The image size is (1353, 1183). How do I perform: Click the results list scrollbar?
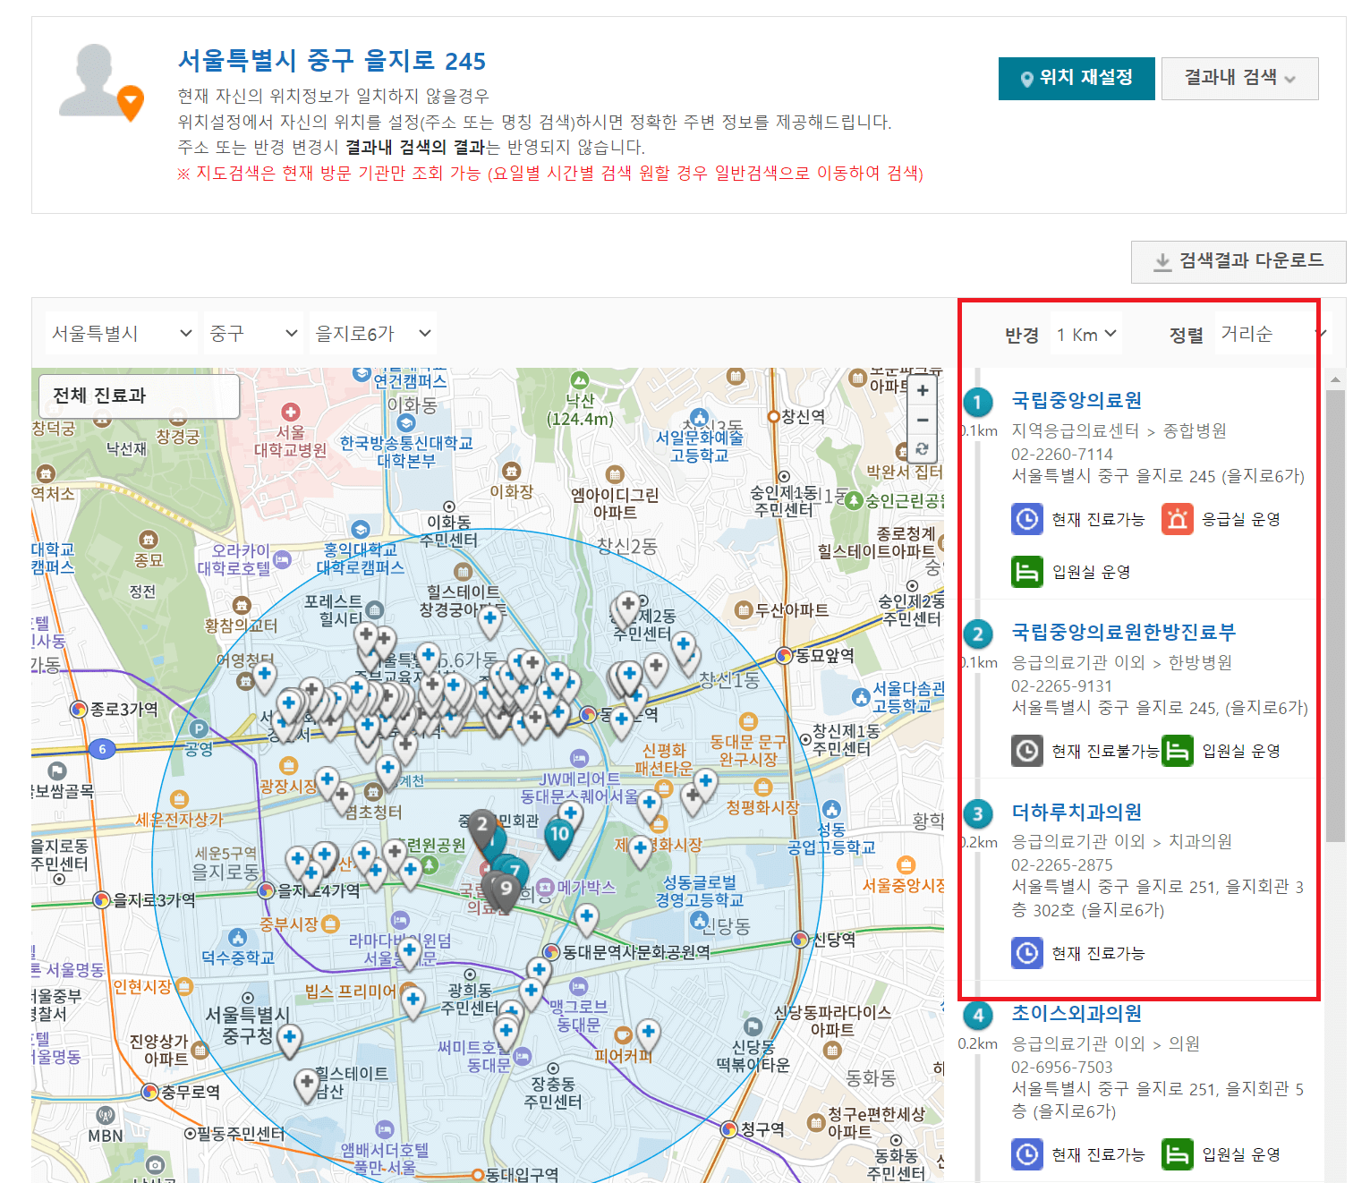(1335, 614)
